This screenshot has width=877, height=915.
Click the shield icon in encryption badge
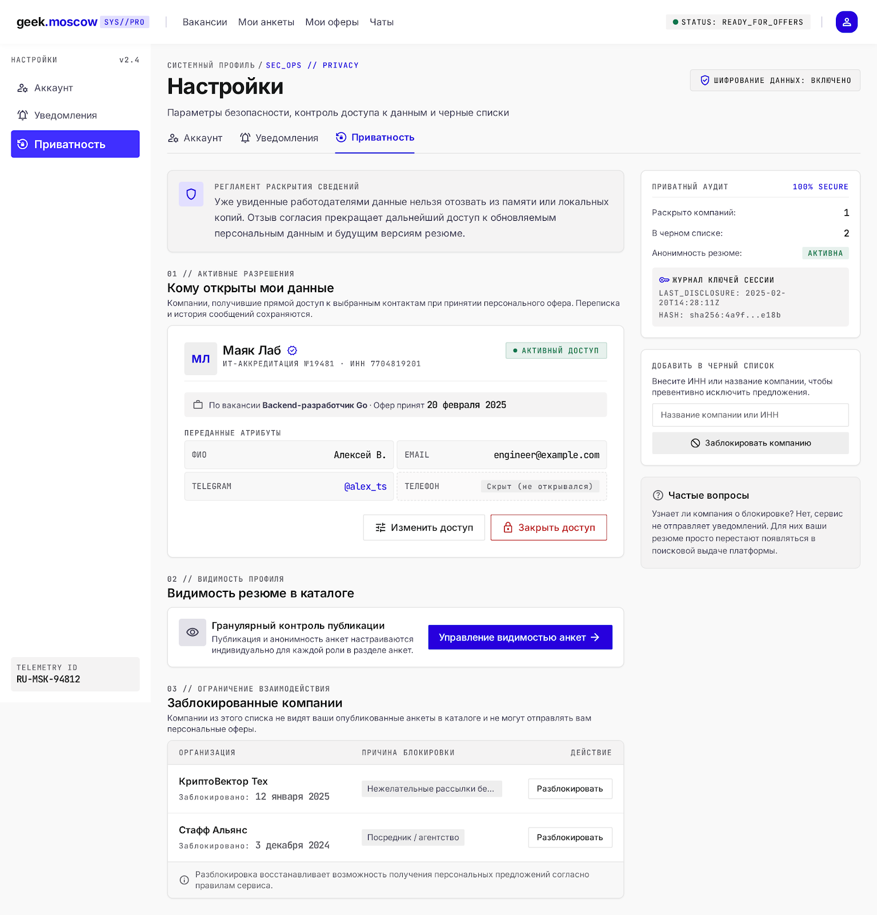(705, 81)
